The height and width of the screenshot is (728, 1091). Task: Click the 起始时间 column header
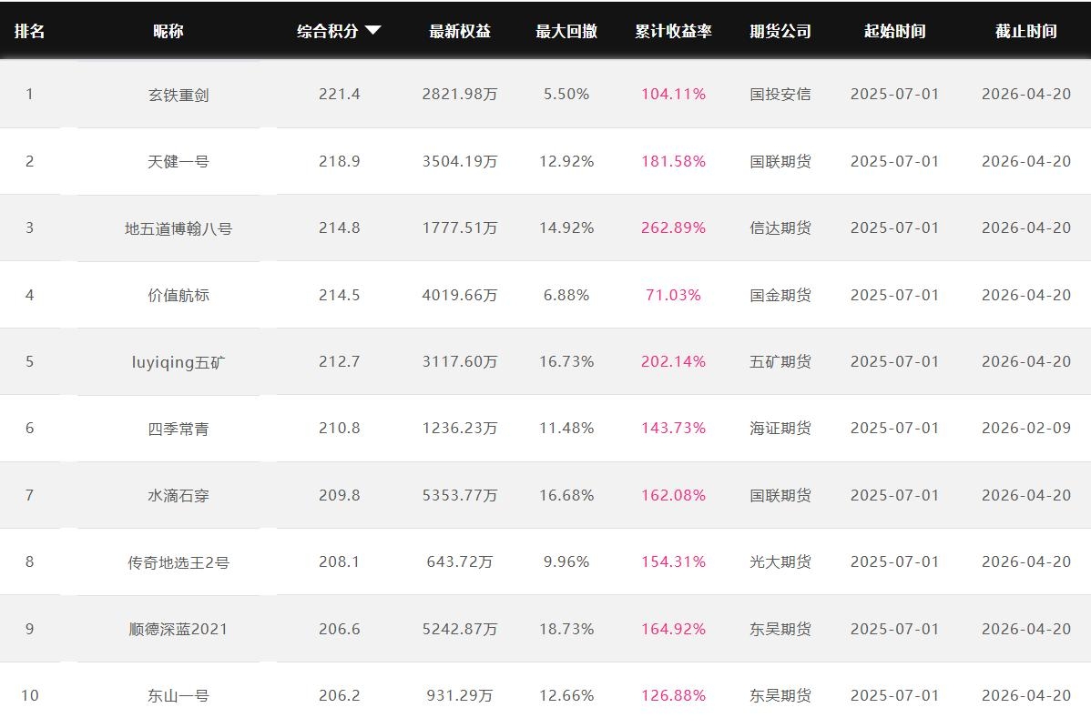pos(894,31)
